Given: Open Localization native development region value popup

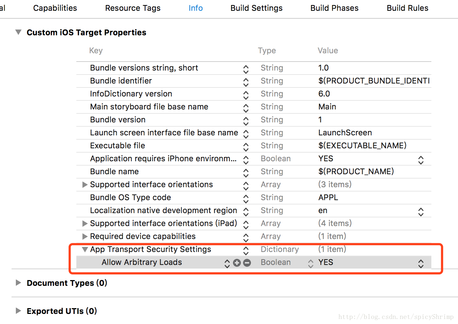Looking at the screenshot, I should (x=421, y=211).
